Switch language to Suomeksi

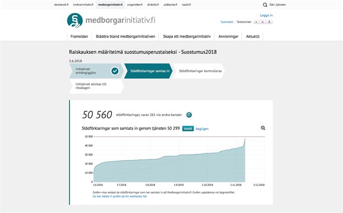tap(227, 22)
